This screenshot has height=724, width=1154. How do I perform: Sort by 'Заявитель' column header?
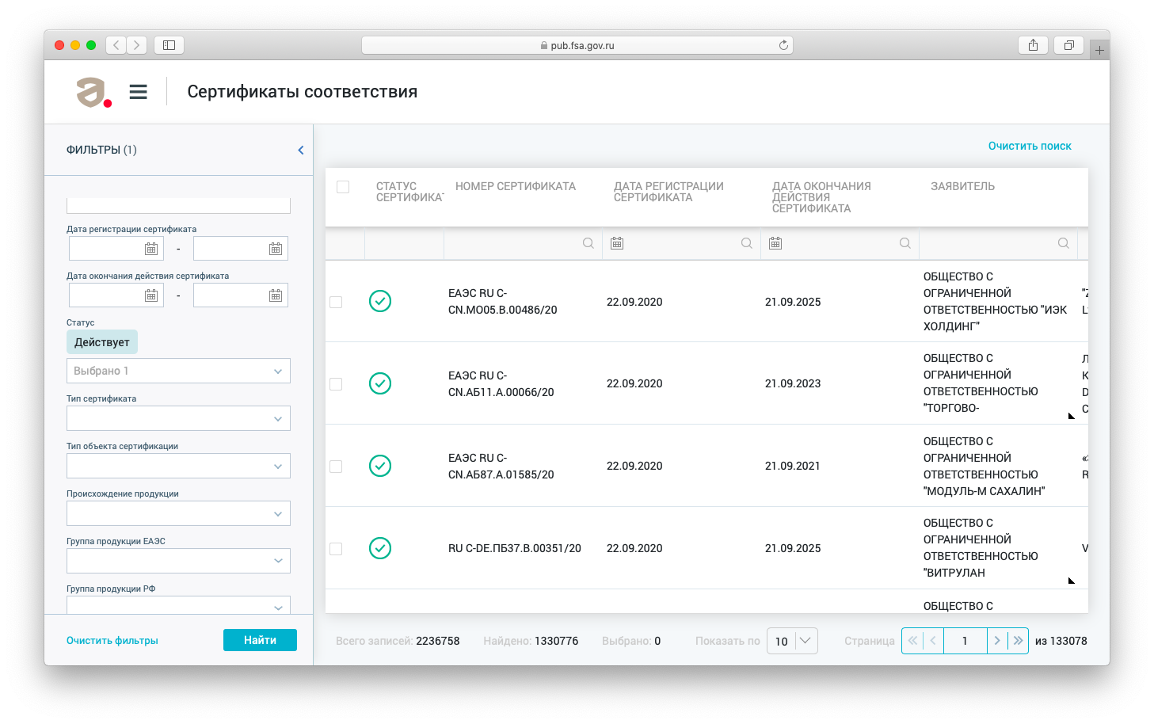(962, 186)
